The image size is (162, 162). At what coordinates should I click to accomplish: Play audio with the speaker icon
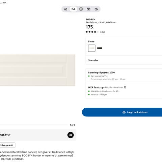click(x=71, y=135)
